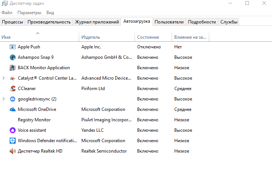Select the Microsoft OneDrive cloud icon
The image size is (272, 179).
point(13,109)
